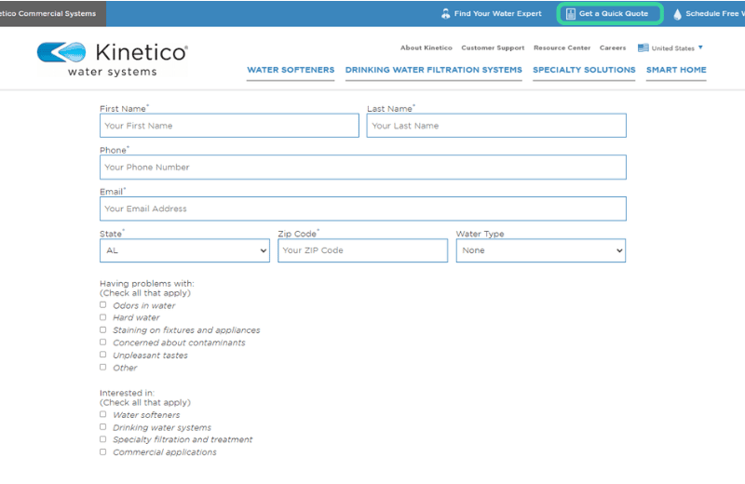Click the water expert person icon
The image size is (745, 484).
(x=445, y=14)
